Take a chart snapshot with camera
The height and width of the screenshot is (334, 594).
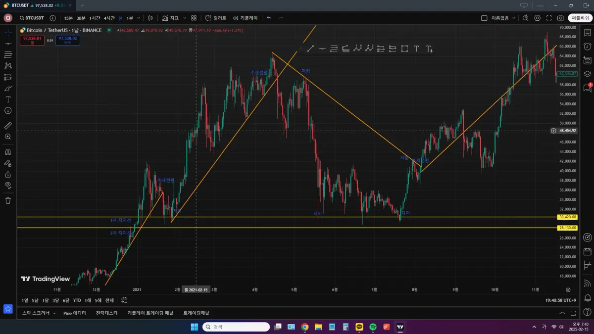pyautogui.click(x=561, y=18)
